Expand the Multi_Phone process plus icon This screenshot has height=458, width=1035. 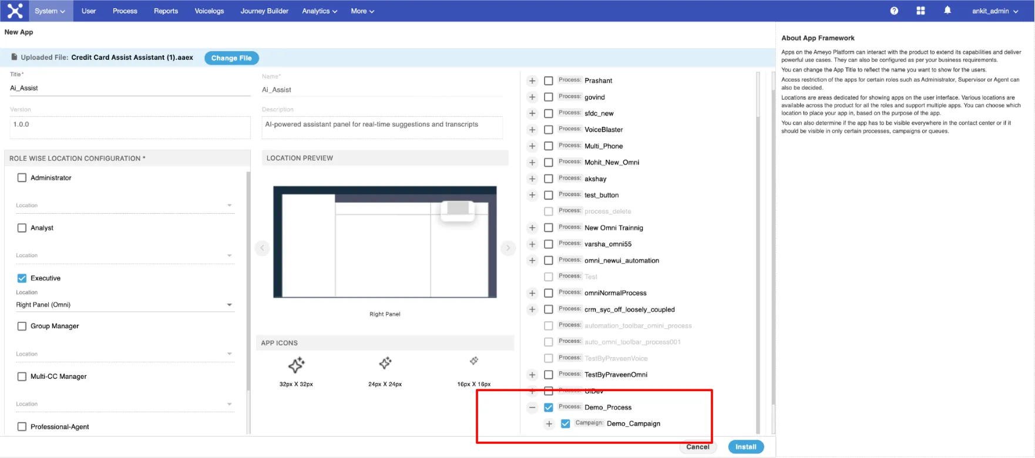tap(532, 146)
